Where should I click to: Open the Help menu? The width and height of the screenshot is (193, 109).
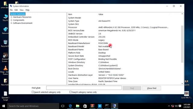coord(27,10)
